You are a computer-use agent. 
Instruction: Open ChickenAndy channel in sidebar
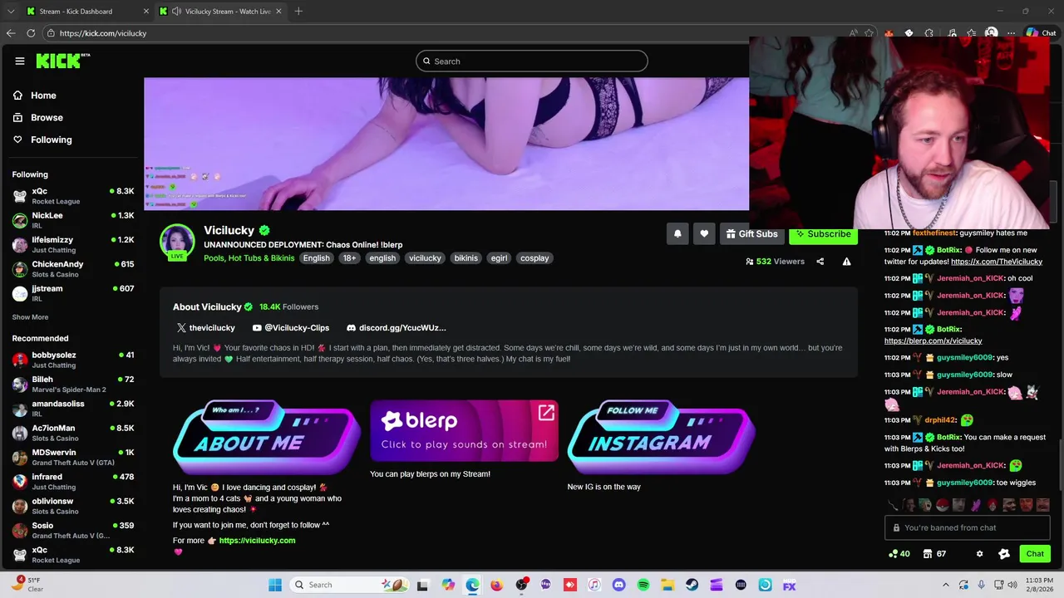72,269
